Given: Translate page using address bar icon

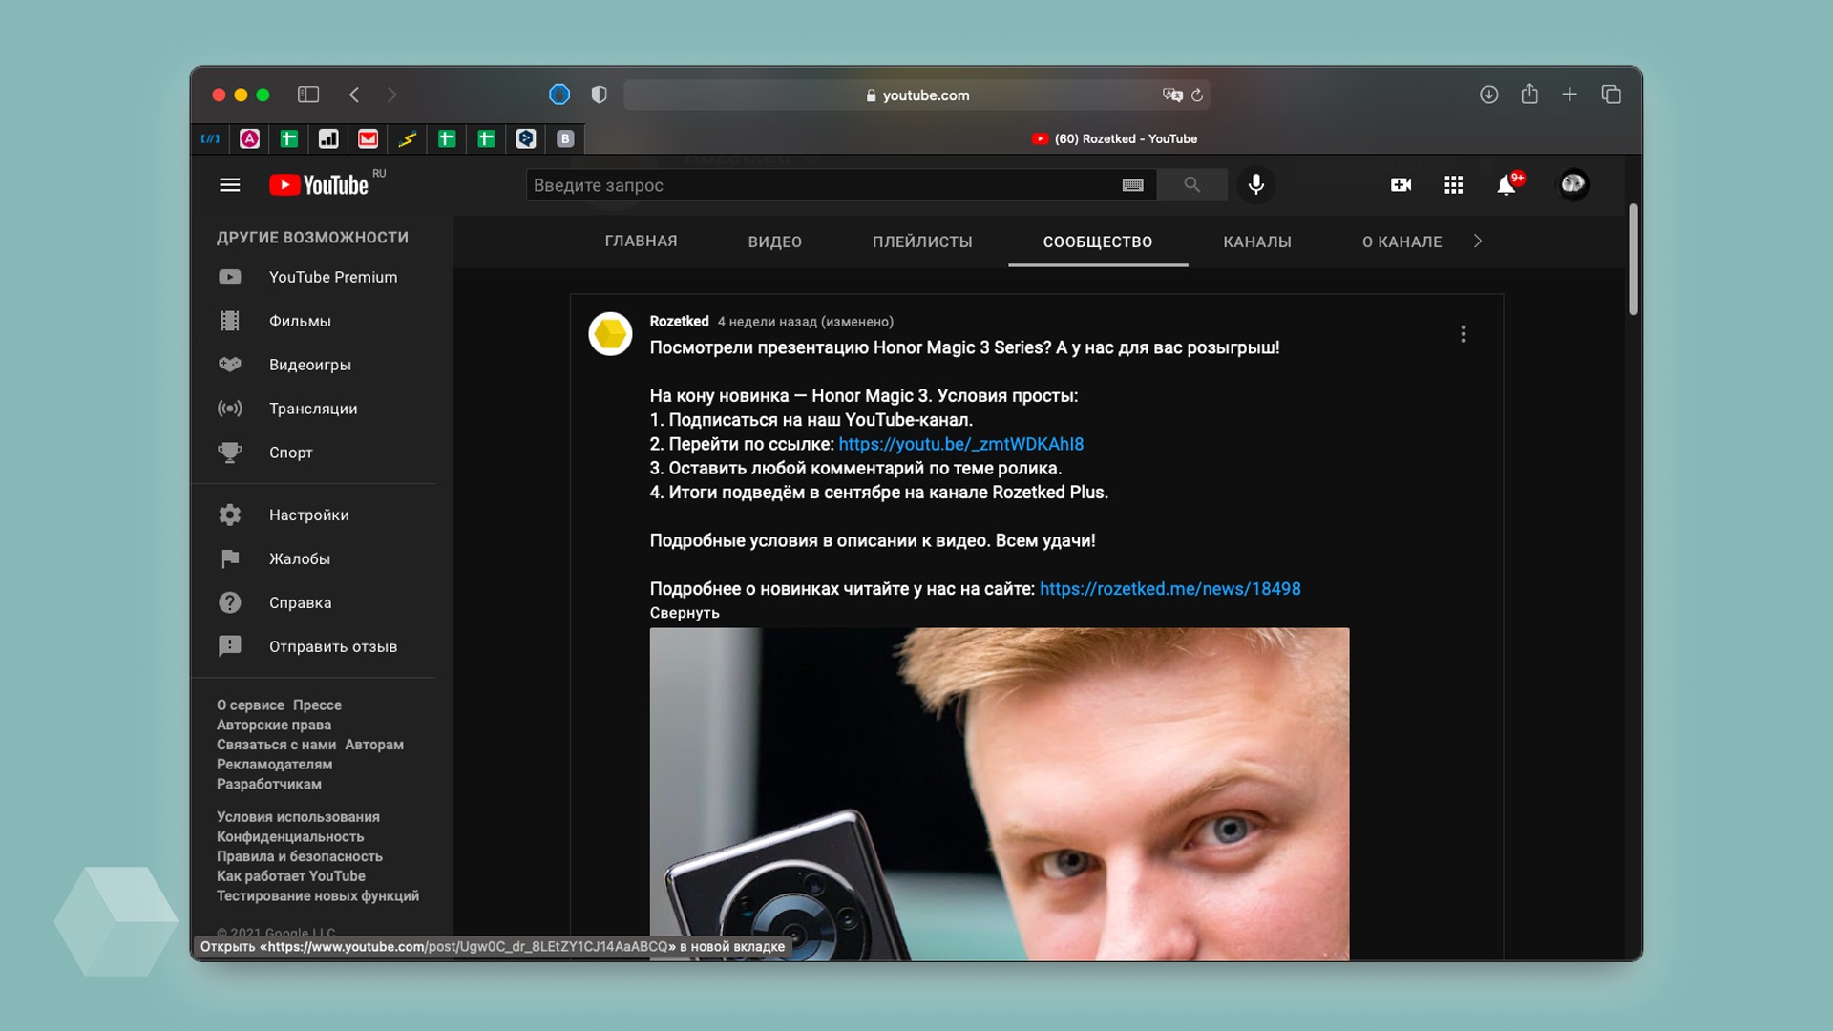Looking at the screenshot, I should click(x=1172, y=95).
